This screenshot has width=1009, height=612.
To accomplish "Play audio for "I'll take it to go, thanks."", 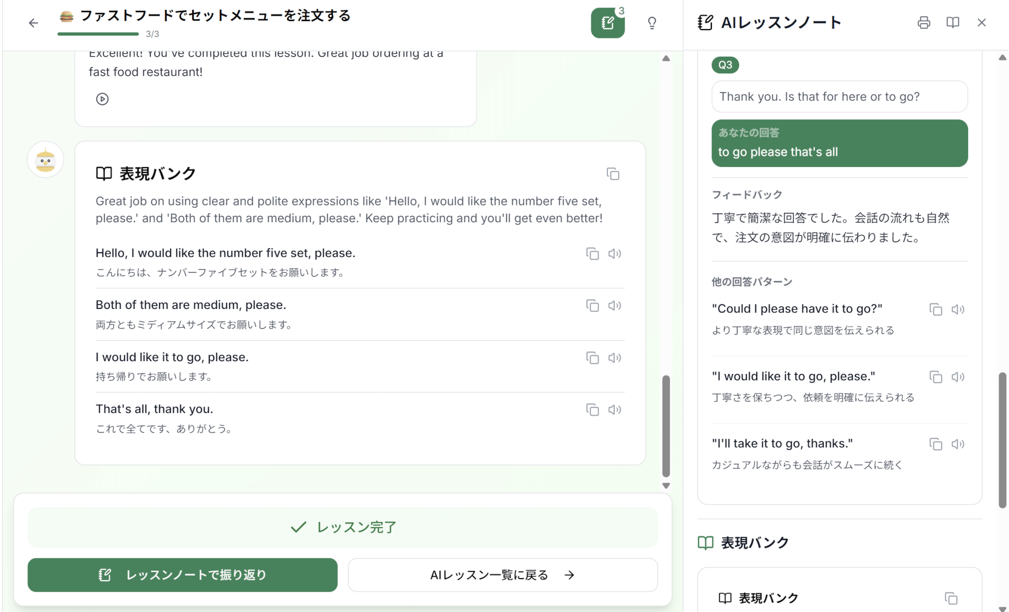I will click(x=957, y=444).
